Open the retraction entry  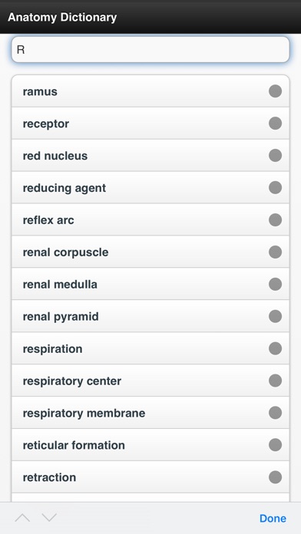(x=150, y=476)
